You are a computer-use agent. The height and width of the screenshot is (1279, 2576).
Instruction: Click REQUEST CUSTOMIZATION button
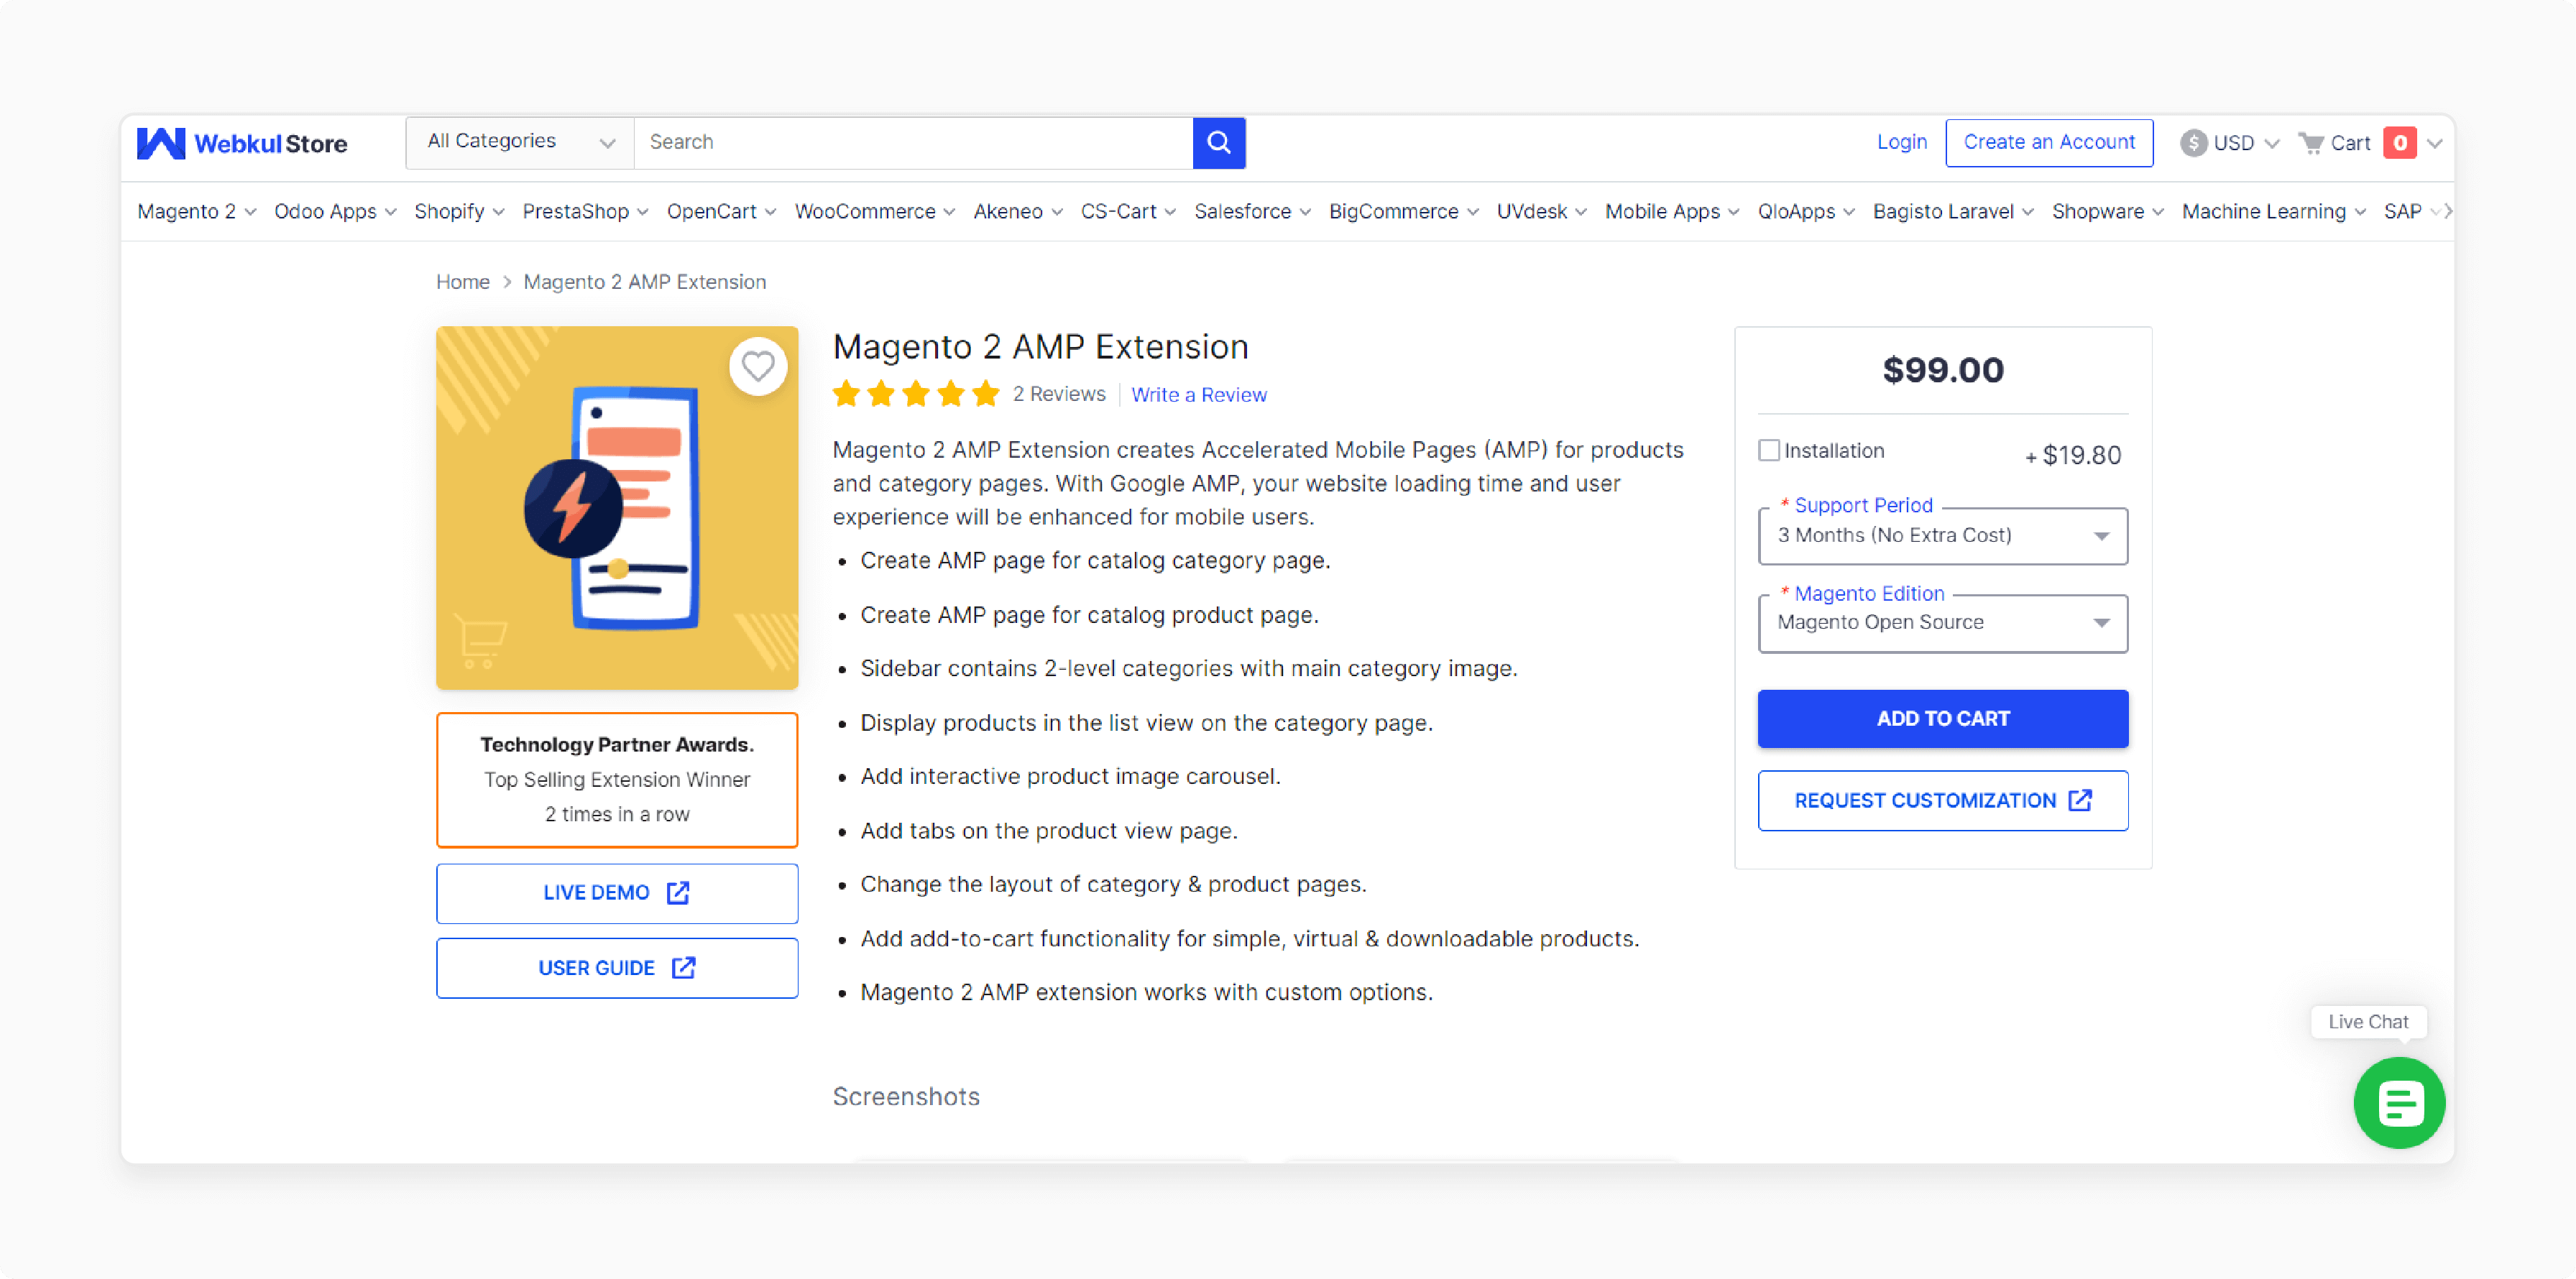click(1942, 800)
